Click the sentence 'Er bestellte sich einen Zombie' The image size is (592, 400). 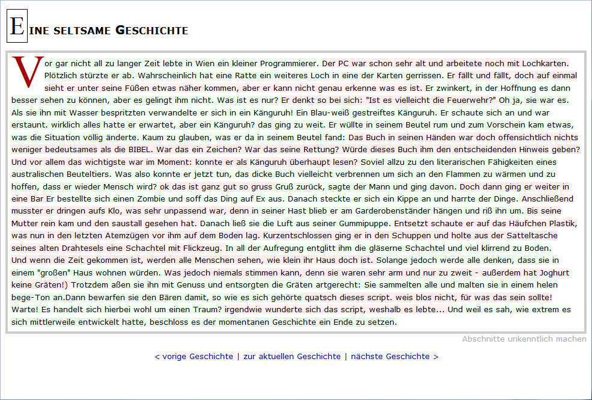[165, 199]
